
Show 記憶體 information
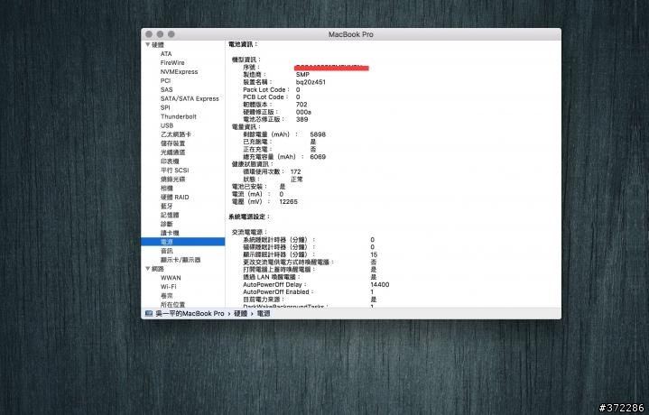click(170, 215)
